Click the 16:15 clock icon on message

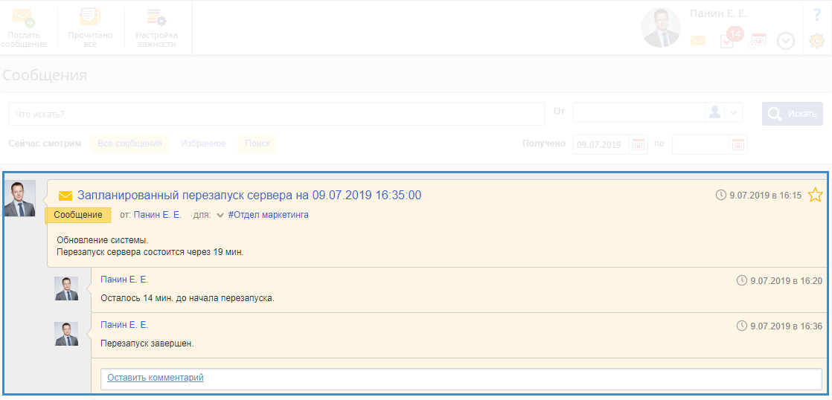tap(721, 195)
